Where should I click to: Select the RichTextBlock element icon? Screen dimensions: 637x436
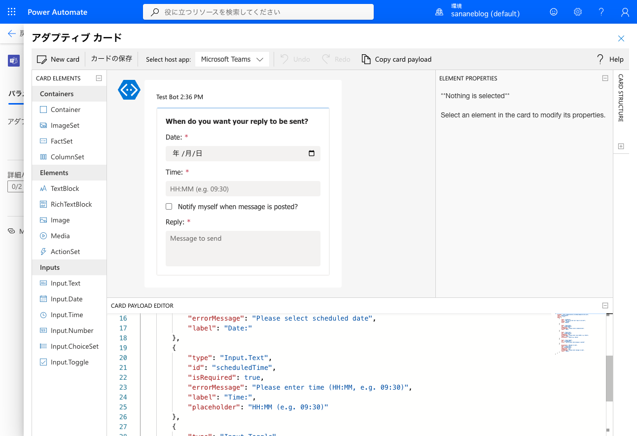click(43, 204)
